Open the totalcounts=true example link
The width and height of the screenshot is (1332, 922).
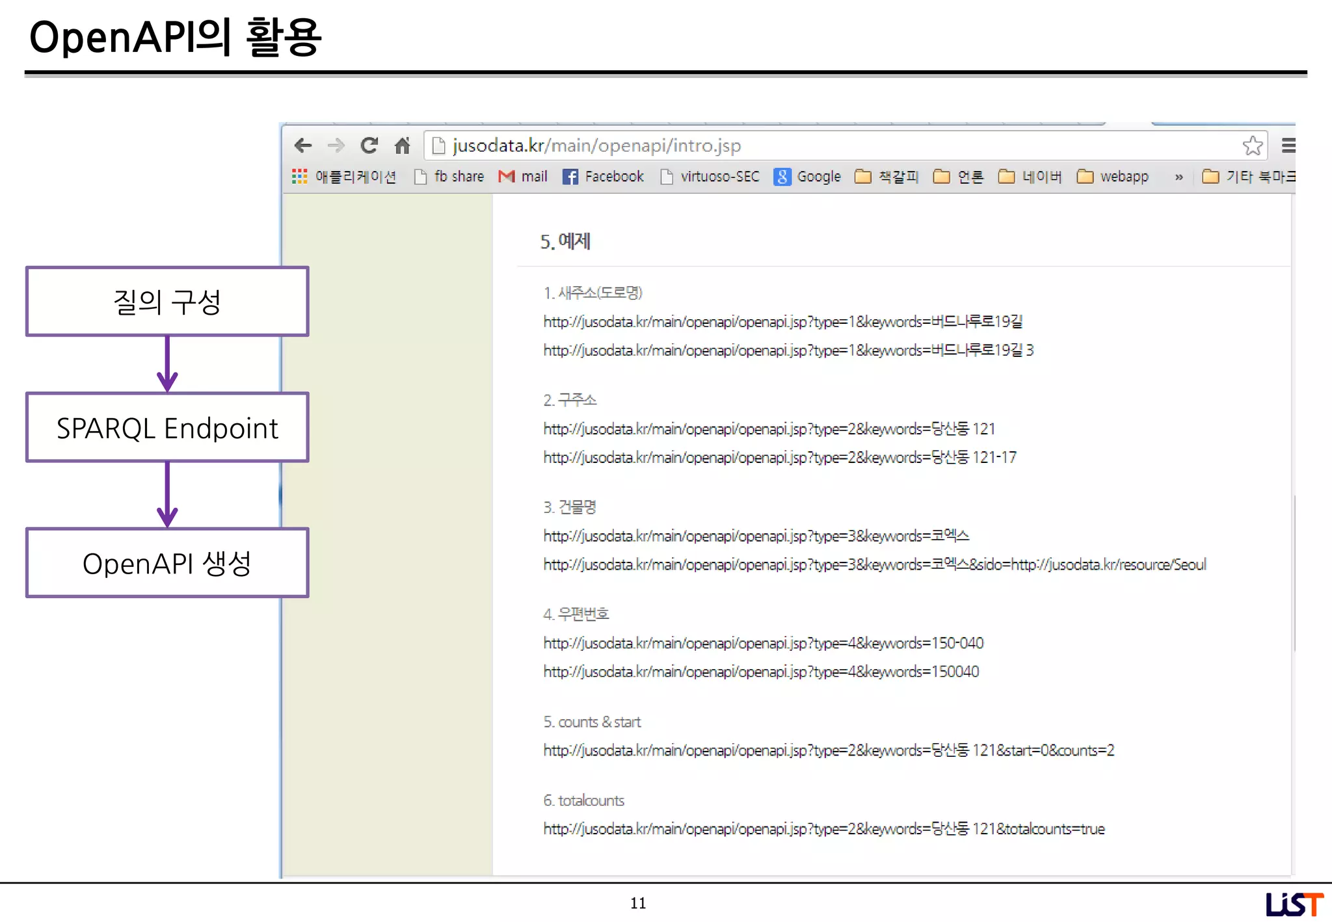click(823, 829)
